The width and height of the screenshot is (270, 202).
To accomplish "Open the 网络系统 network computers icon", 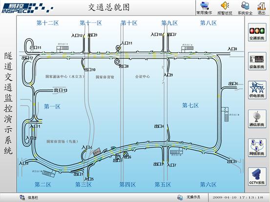I will (x=257, y=148).
